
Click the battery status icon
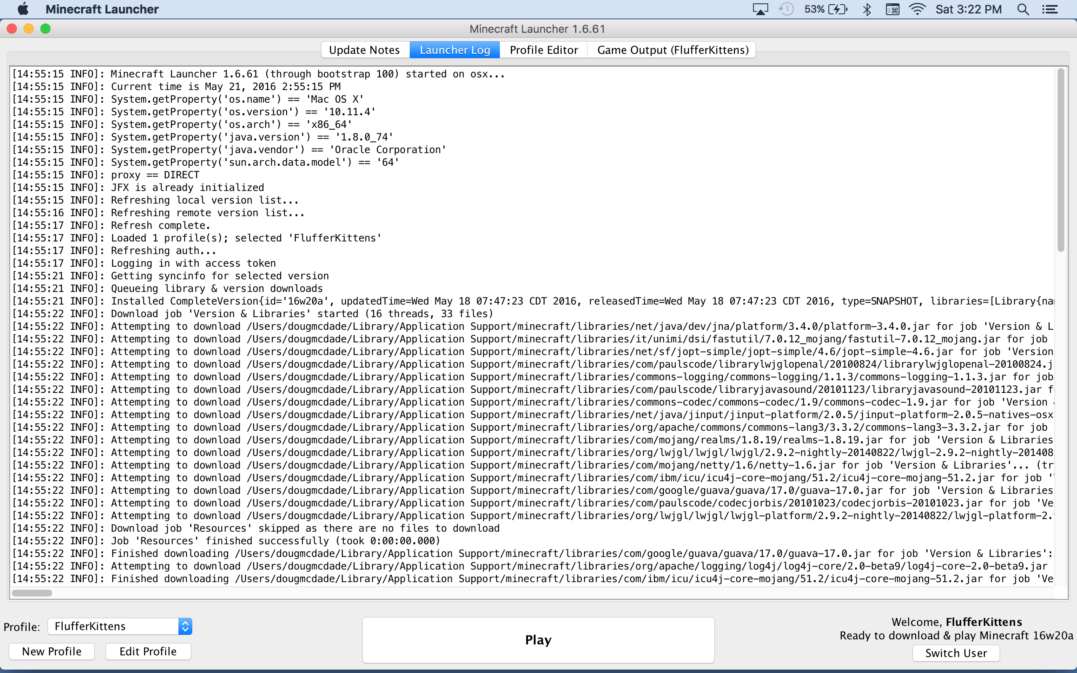[x=838, y=9]
